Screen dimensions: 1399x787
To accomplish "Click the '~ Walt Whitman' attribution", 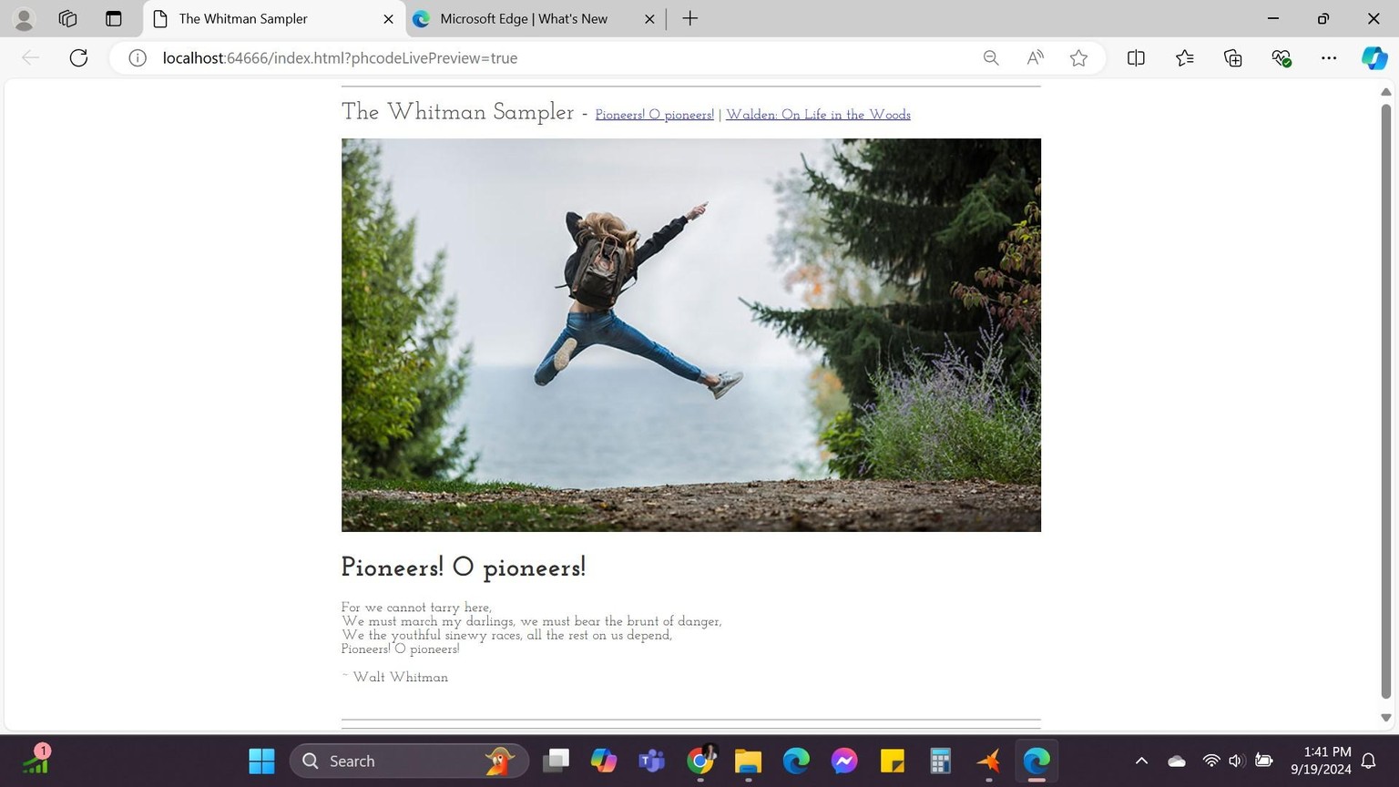I will tap(394, 678).
